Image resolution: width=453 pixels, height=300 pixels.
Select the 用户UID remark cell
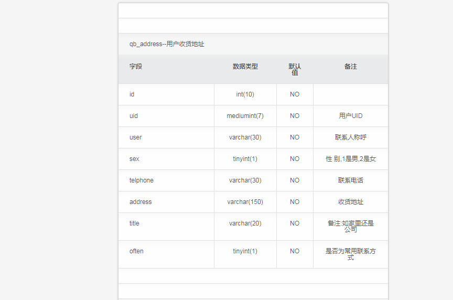click(x=351, y=116)
